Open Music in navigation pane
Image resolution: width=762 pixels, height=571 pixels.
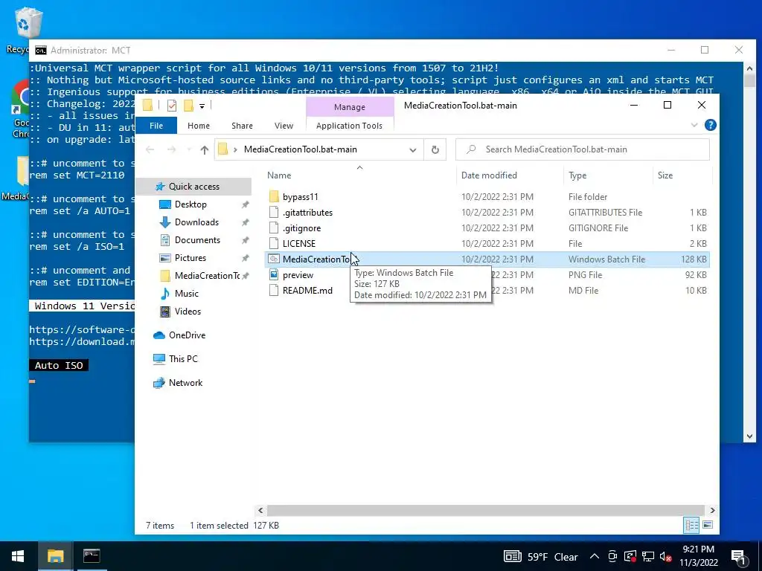[187, 294]
